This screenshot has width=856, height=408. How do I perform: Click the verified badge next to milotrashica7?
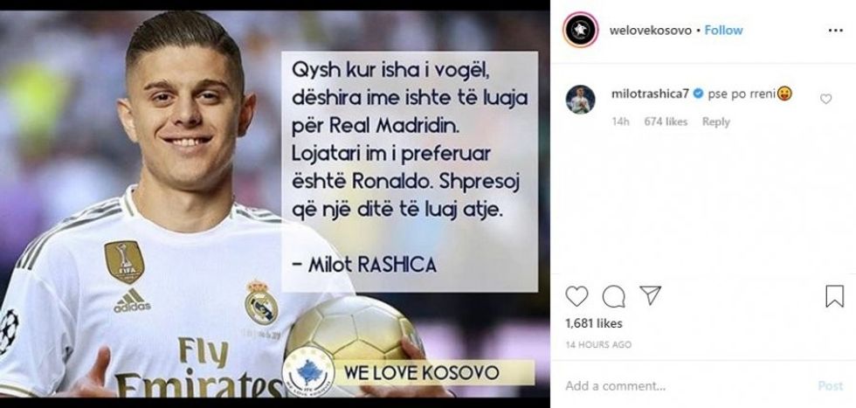point(698,94)
